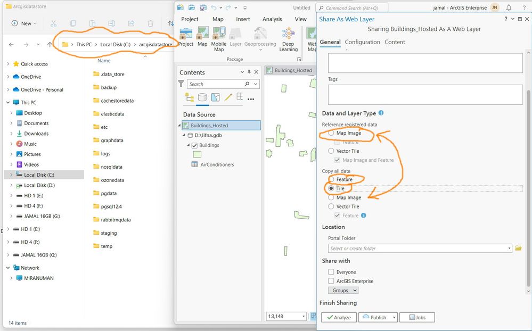Click the Analyze button
The width and height of the screenshot is (532, 331).
click(339, 318)
